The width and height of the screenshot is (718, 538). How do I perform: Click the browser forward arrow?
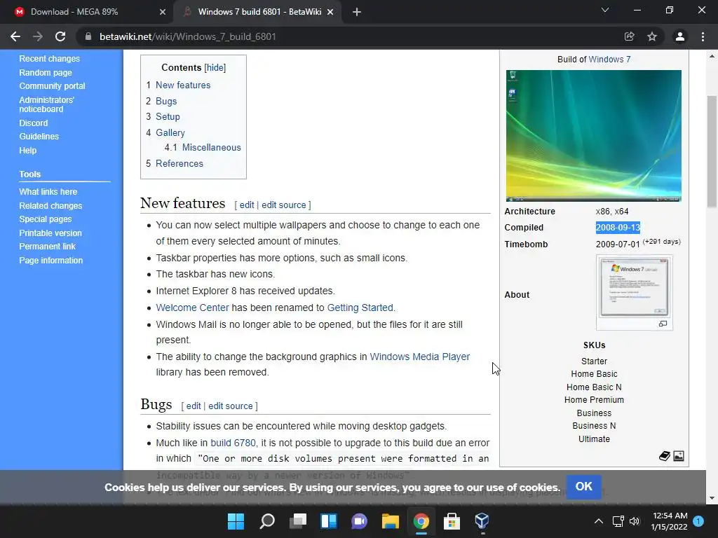(x=38, y=36)
